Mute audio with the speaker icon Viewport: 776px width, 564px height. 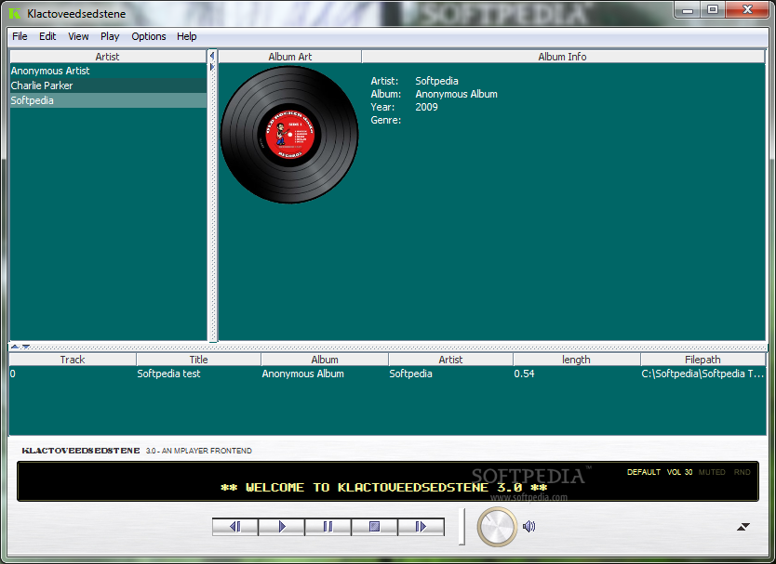click(529, 527)
